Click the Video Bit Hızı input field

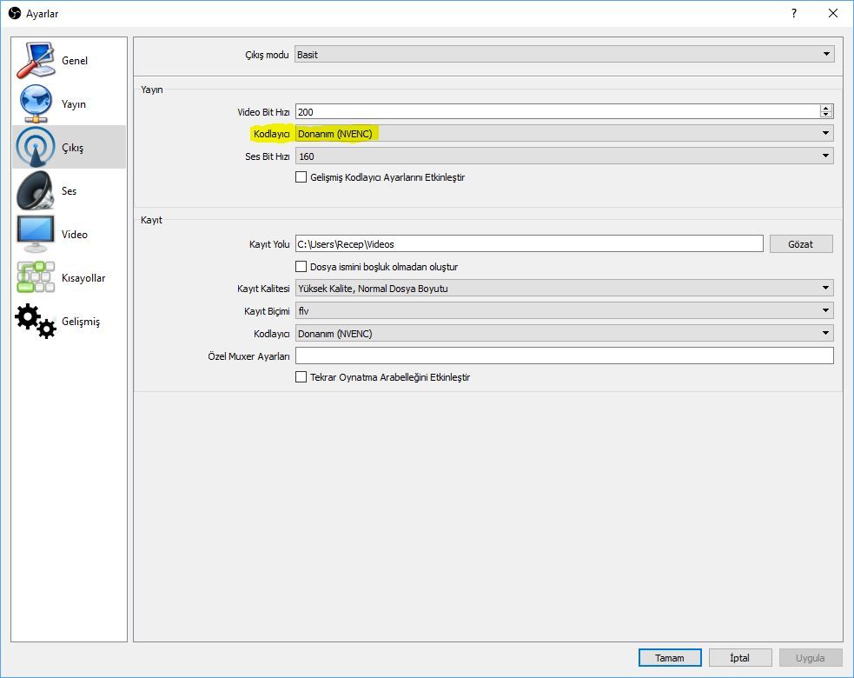pyautogui.click(x=557, y=112)
